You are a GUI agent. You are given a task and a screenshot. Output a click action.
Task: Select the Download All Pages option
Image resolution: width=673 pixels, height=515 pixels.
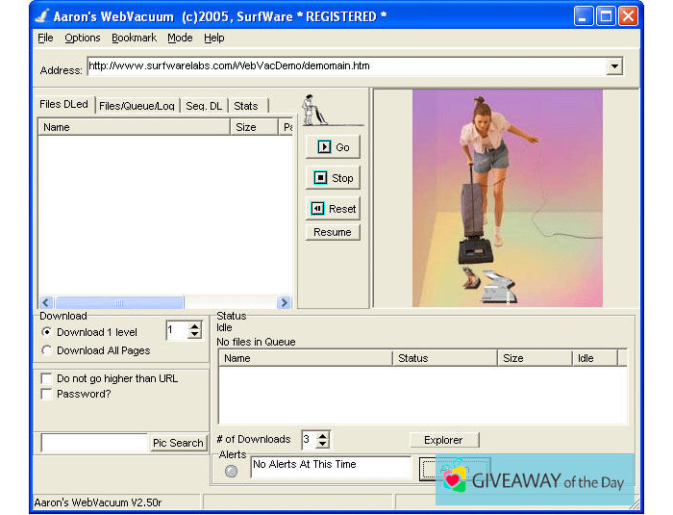(x=47, y=350)
